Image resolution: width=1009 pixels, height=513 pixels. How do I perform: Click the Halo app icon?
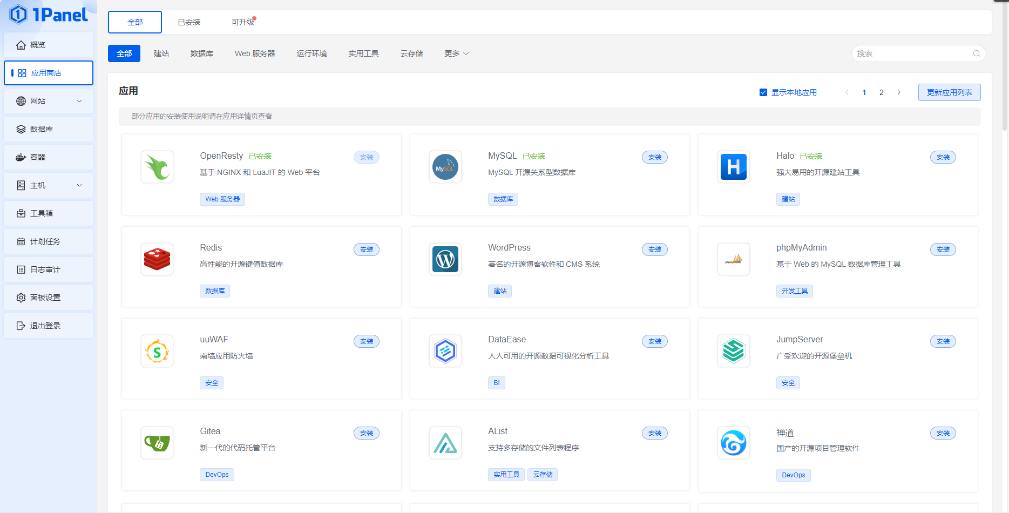734,167
